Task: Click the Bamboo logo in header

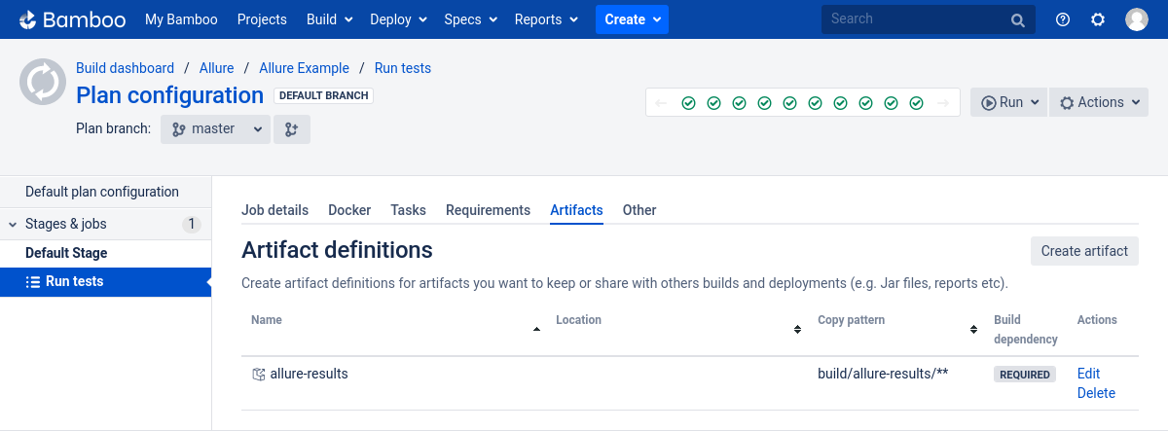Action: coord(74,19)
